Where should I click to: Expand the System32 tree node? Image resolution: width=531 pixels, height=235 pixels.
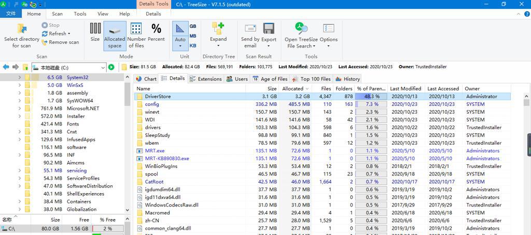click(x=20, y=77)
